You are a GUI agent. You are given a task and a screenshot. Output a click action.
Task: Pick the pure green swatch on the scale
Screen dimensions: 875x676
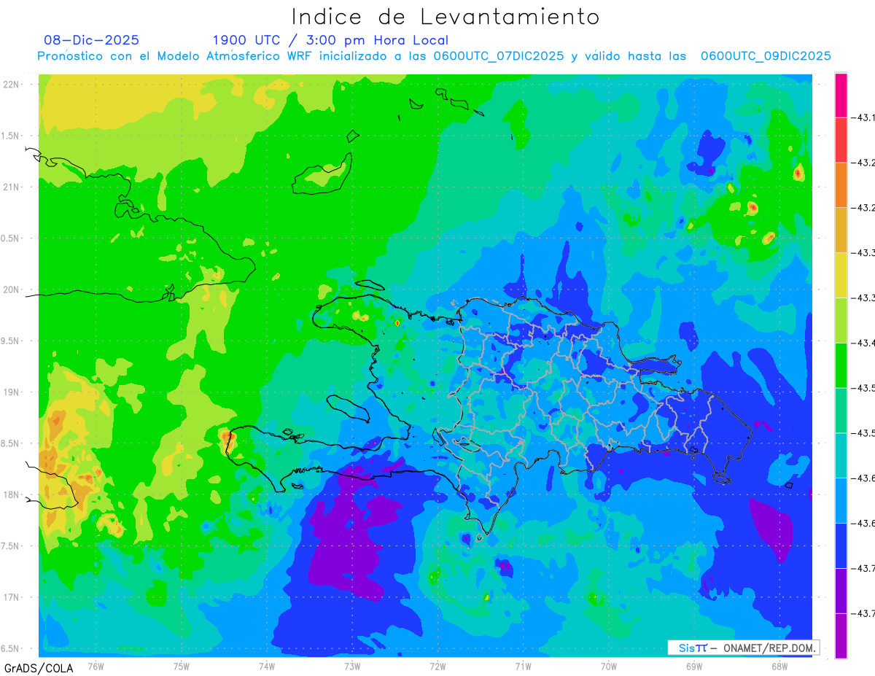click(841, 365)
